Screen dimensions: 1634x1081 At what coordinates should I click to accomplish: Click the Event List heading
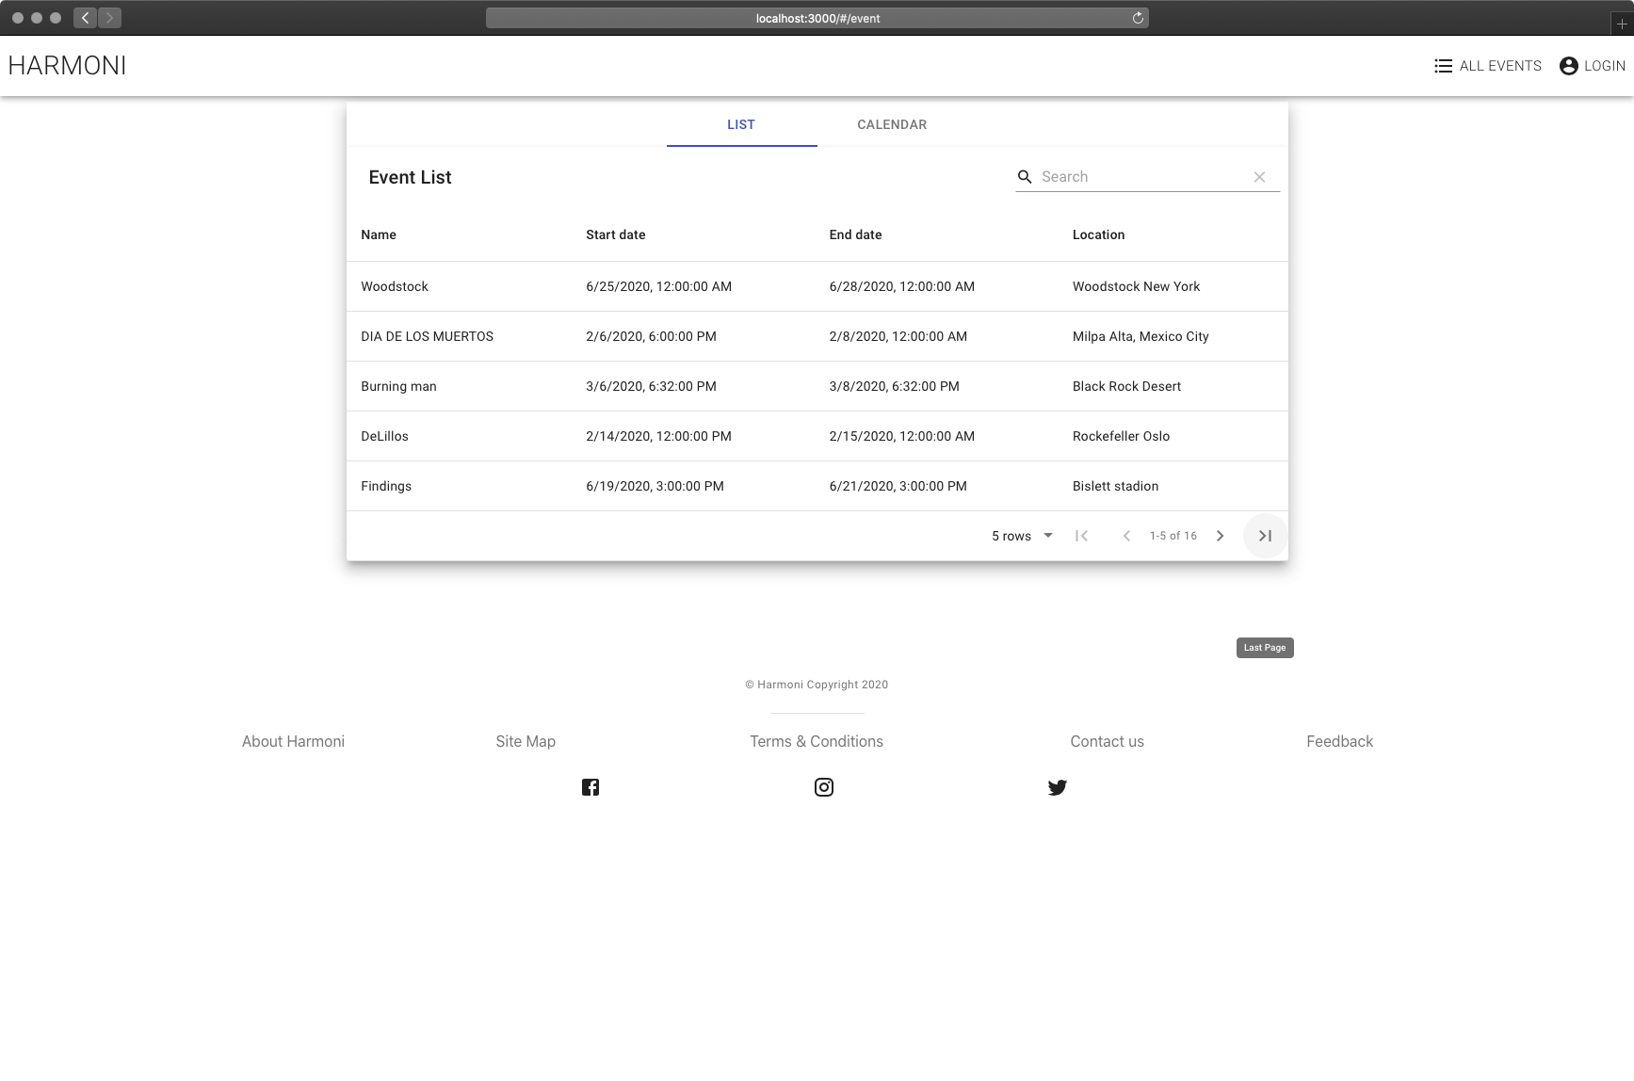click(x=410, y=178)
